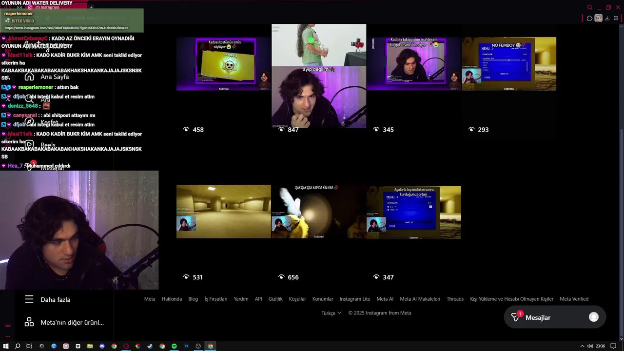Open File Explorer from the taskbar
This screenshot has height=351, width=624.
pos(90,346)
